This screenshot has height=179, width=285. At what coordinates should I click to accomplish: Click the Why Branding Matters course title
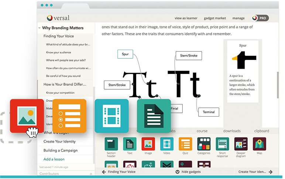coord(63,28)
